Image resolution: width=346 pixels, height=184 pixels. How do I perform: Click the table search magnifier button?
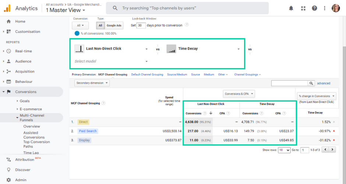click(x=311, y=83)
